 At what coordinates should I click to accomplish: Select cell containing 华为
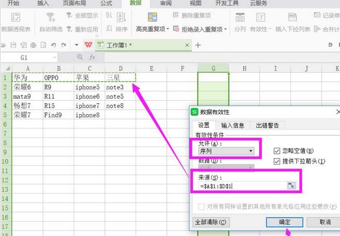[x=28, y=77]
